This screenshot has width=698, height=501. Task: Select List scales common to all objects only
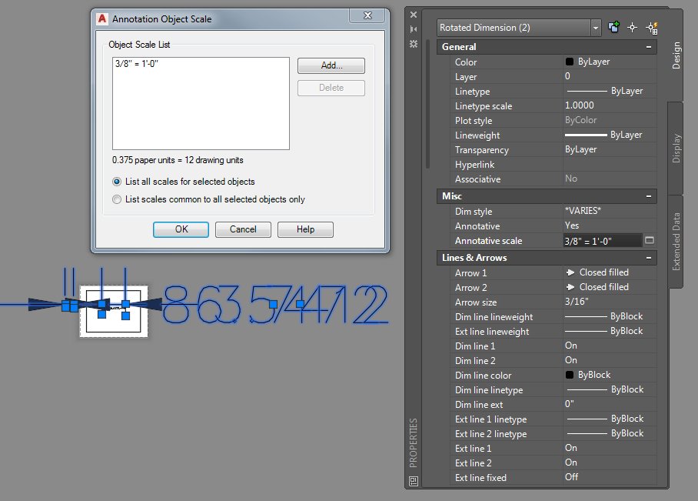[x=117, y=199]
